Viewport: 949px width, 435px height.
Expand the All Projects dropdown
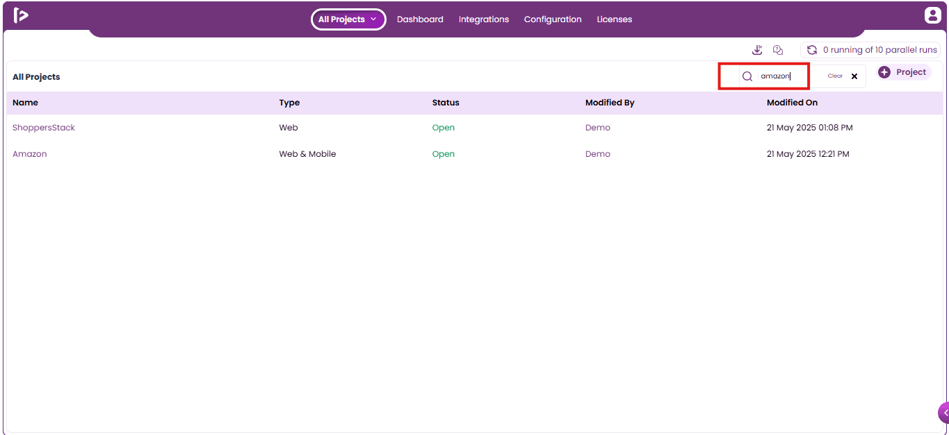(x=348, y=19)
